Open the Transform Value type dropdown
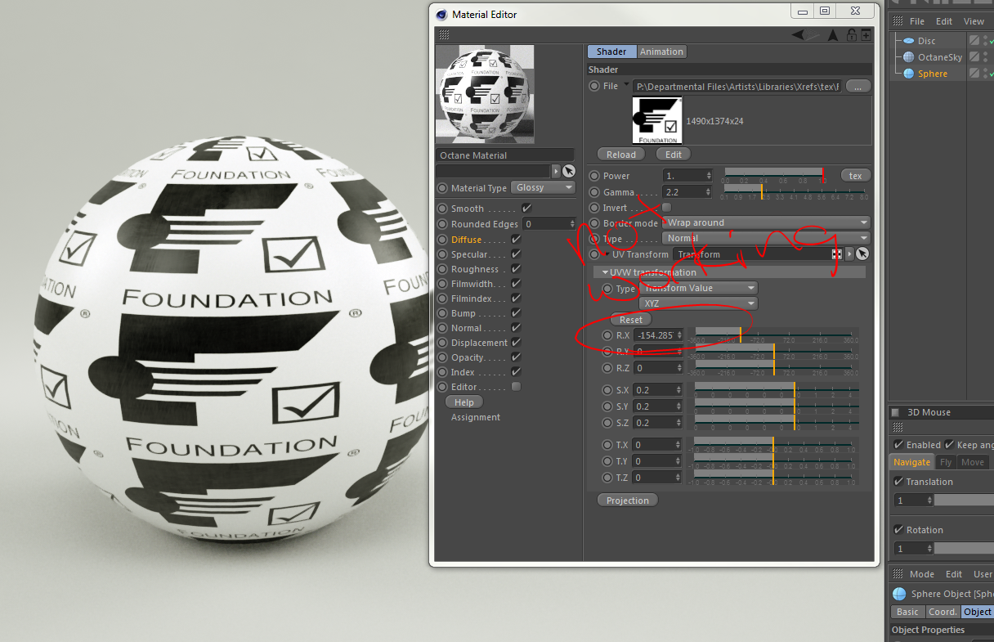 (x=698, y=288)
